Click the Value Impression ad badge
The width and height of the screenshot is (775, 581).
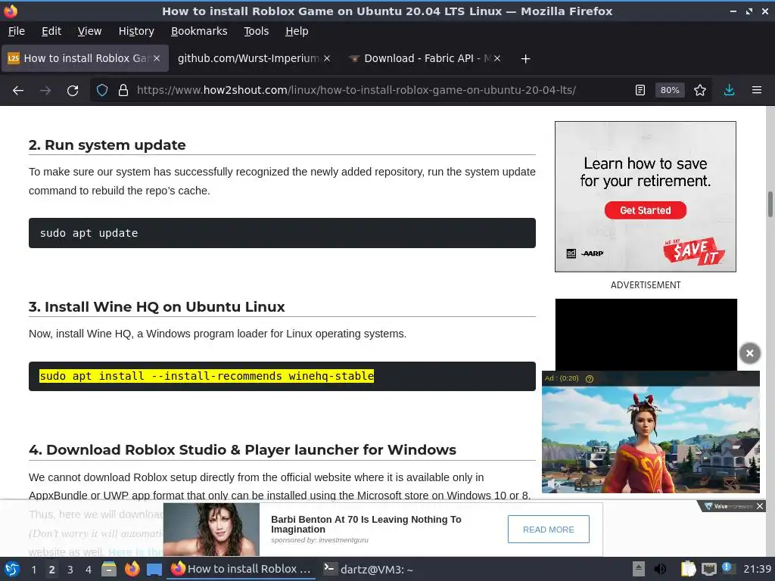pyautogui.click(x=729, y=506)
